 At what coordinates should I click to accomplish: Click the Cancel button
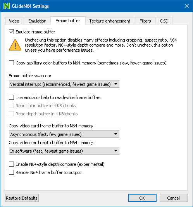[x=174, y=198]
